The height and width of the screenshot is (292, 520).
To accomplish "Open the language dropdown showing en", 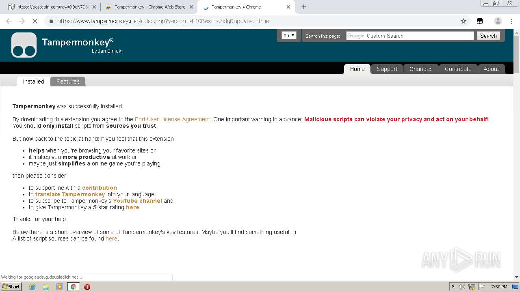I will (289, 35).
